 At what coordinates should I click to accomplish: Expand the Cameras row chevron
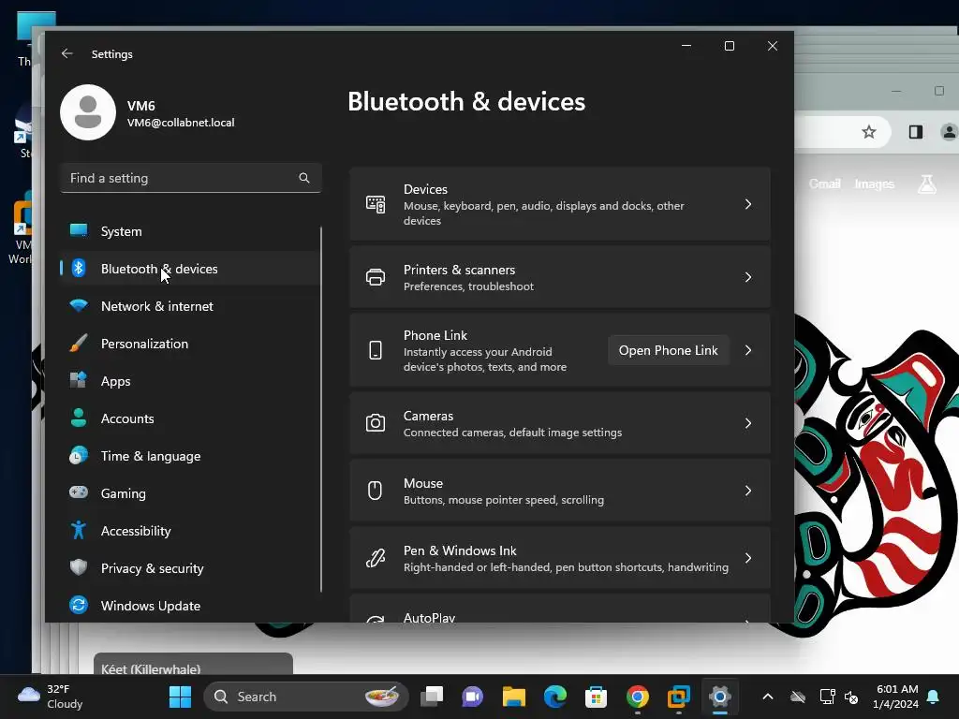tap(748, 423)
